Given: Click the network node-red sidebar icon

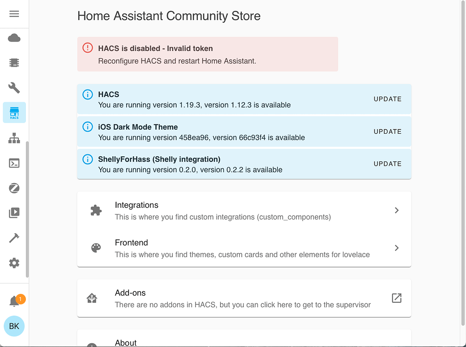Looking at the screenshot, I should click(14, 138).
